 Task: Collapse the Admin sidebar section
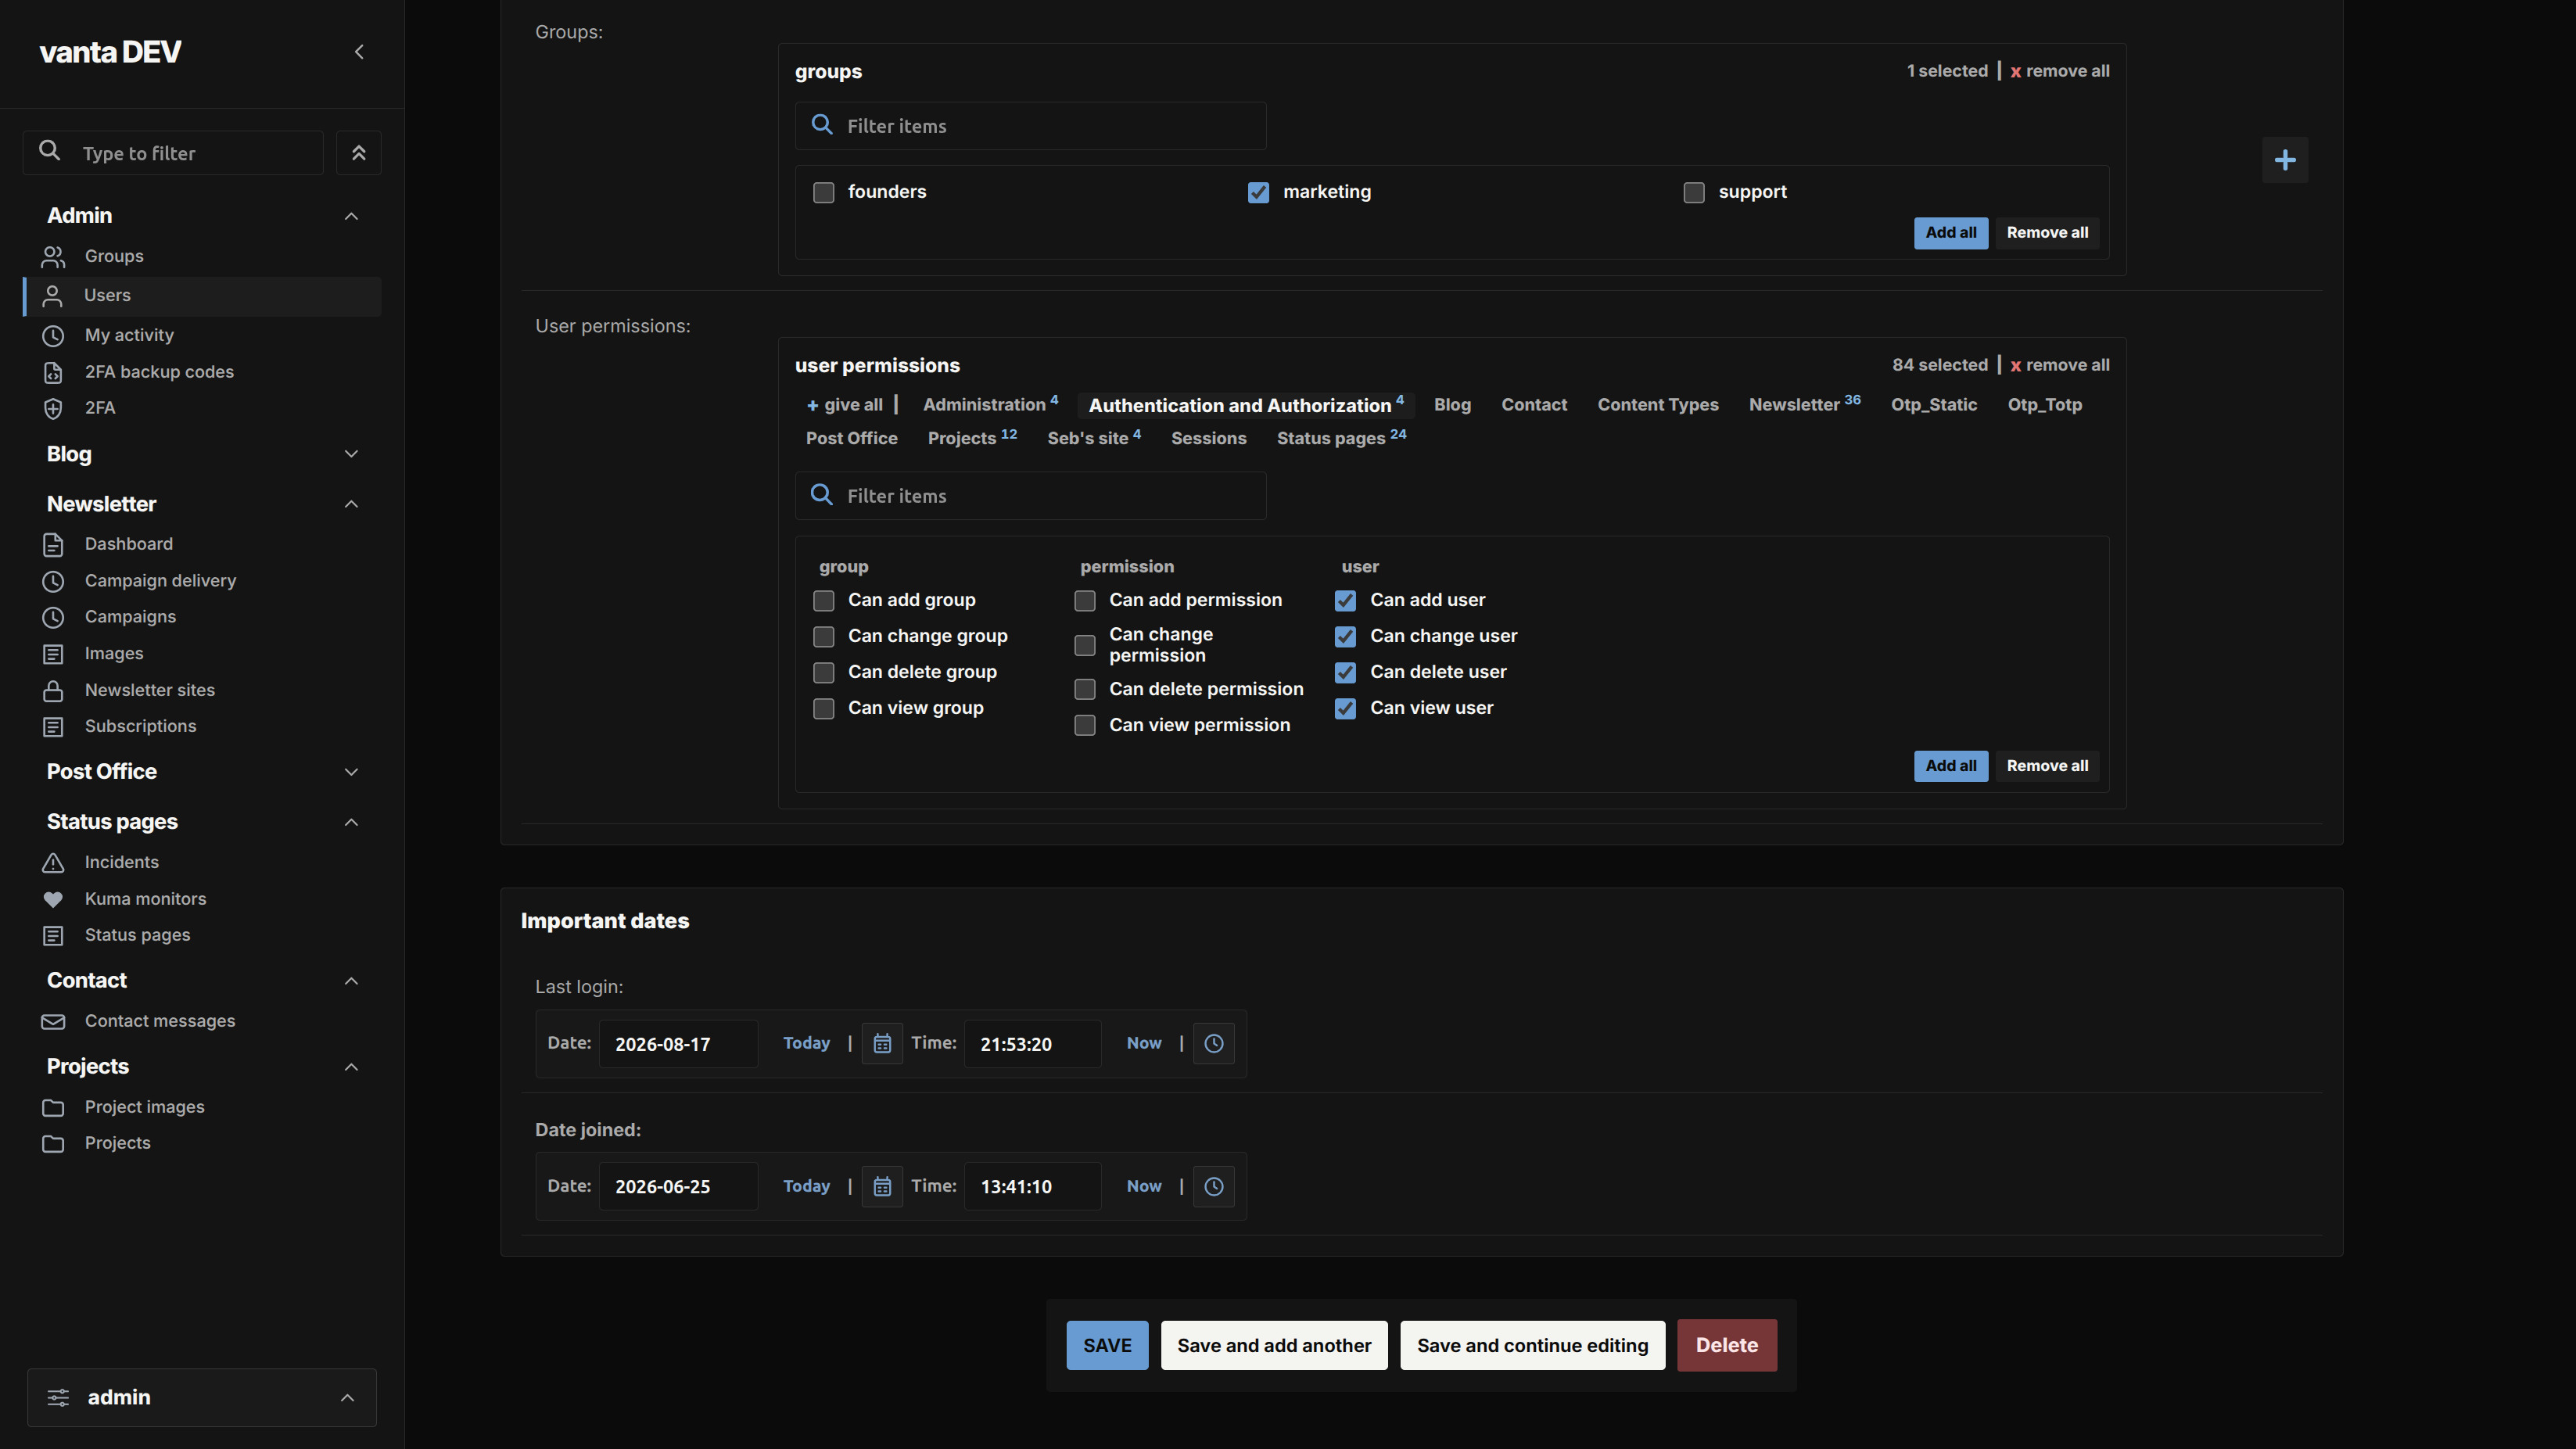click(351, 216)
